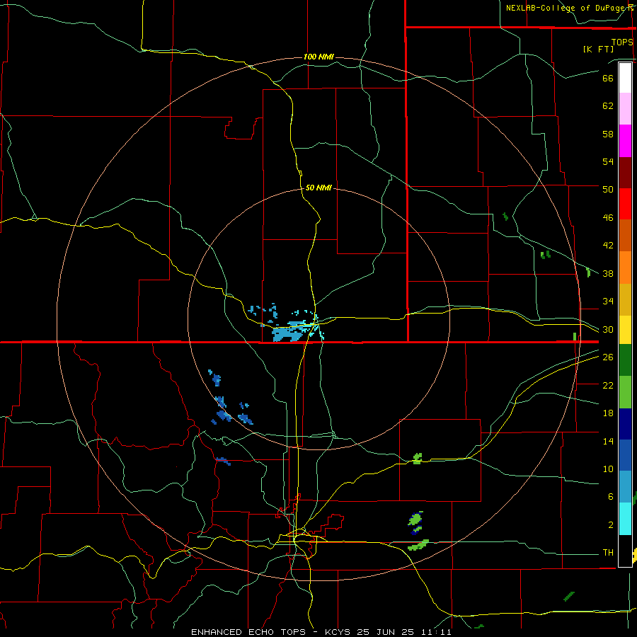Click the "62" legend value

click(x=608, y=106)
